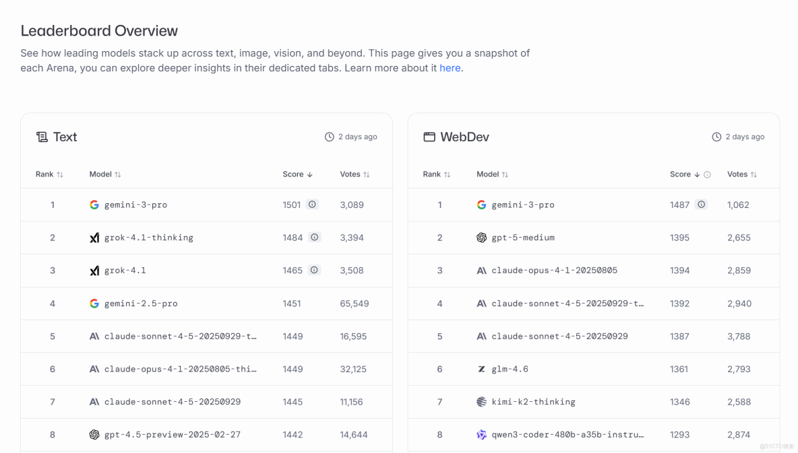Open gemini-3-pro model in Text table

[136, 205]
